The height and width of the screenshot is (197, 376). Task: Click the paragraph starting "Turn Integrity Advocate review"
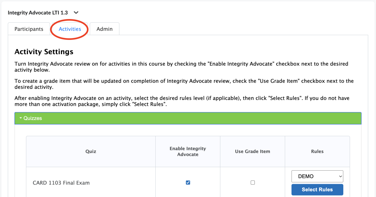pyautogui.click(x=181, y=67)
